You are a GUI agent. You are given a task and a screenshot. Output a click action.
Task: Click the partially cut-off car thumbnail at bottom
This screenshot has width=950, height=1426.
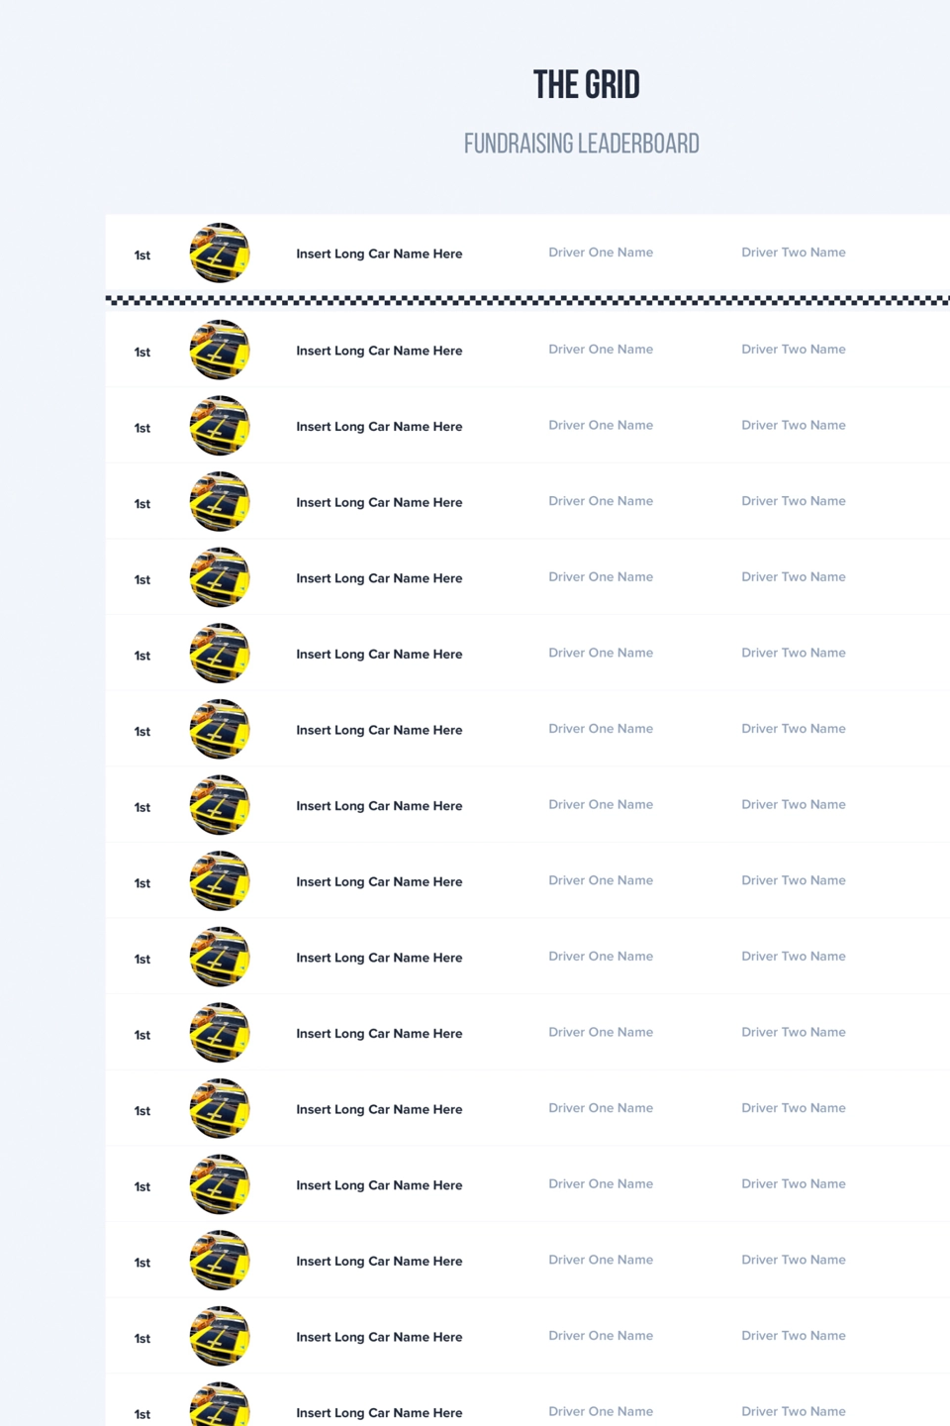click(220, 1404)
